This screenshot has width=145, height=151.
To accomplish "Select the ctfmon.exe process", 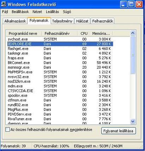I will click(x=60, y=100).
